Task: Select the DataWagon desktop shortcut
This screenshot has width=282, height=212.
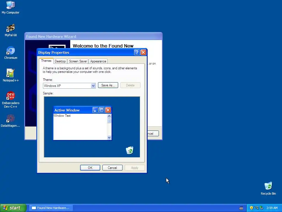Action: click(10, 121)
